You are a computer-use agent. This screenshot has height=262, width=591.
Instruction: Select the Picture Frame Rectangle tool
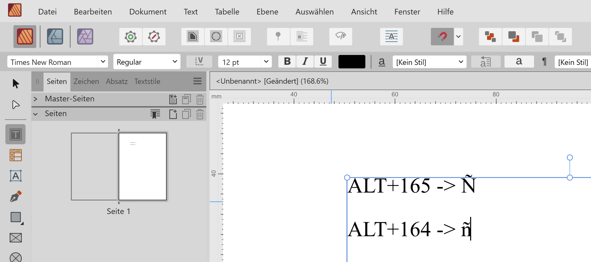click(16, 238)
